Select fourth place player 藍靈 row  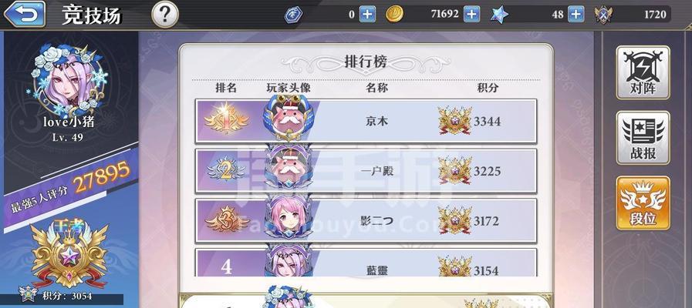[x=366, y=263]
